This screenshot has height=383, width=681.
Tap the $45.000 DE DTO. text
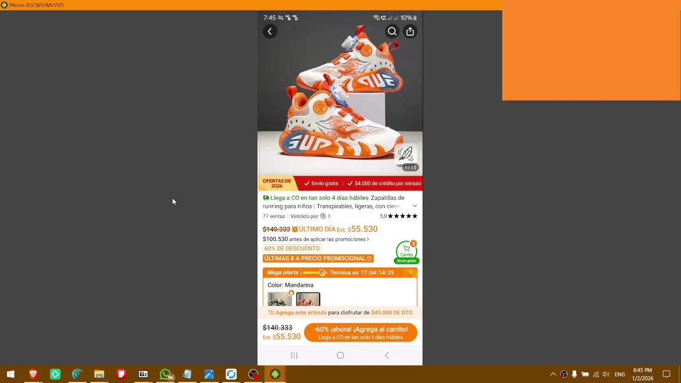point(392,313)
